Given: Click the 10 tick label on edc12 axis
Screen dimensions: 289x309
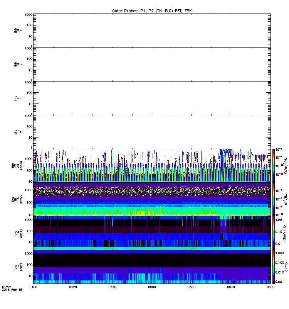Looking at the screenshot, I should point(30,242).
